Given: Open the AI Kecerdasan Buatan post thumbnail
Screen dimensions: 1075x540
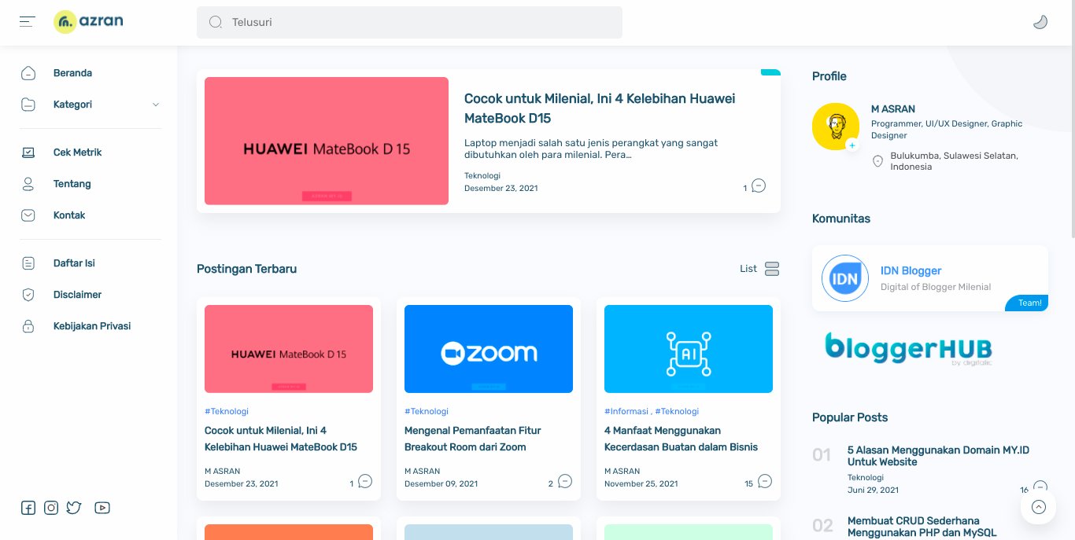Looking at the screenshot, I should point(688,349).
